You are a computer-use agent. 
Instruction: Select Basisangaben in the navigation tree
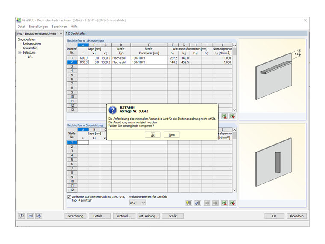click(x=32, y=44)
